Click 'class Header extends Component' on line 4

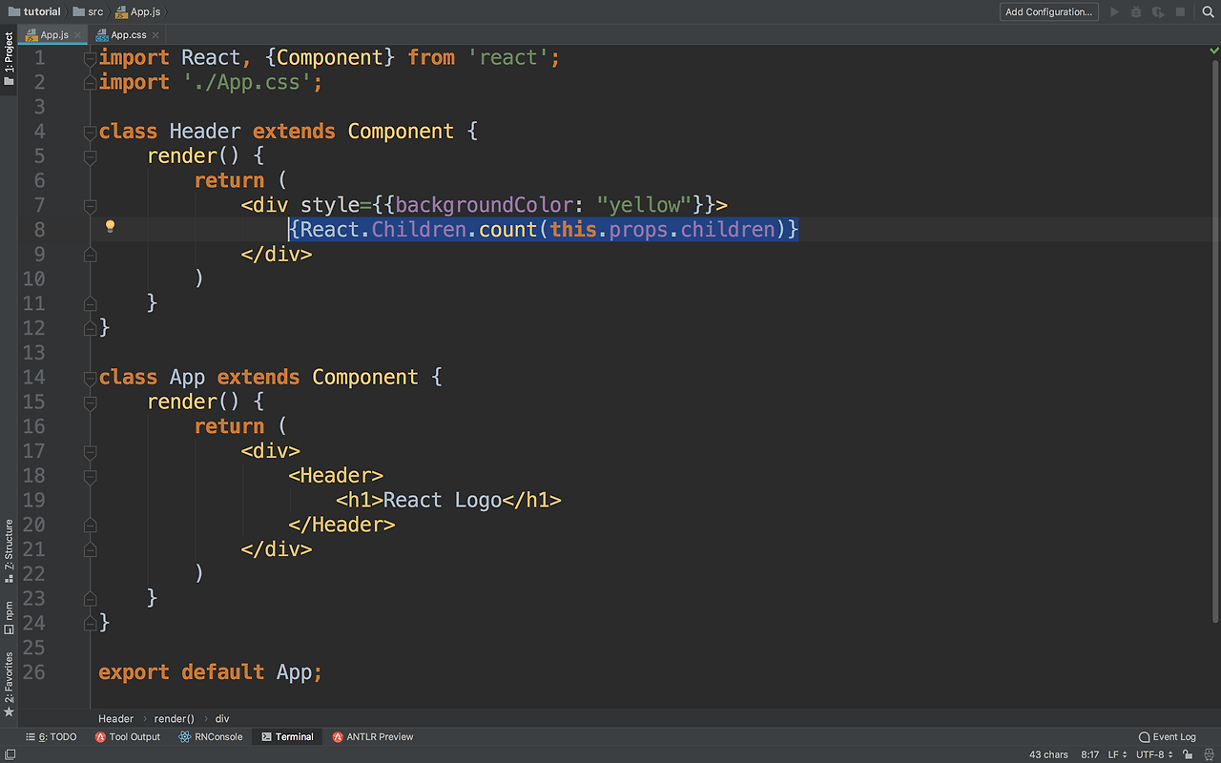pyautogui.click(x=277, y=132)
